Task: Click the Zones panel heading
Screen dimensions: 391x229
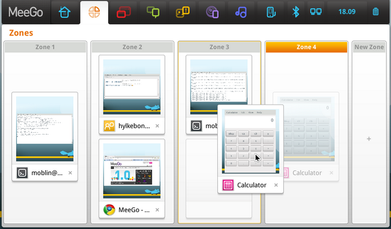Action: tap(21, 33)
